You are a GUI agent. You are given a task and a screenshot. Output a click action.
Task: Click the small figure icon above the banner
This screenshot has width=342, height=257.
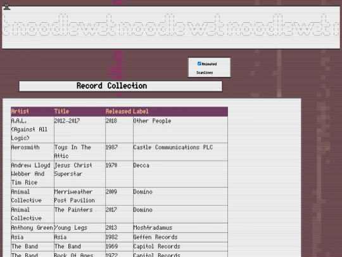pyautogui.click(x=7, y=7)
